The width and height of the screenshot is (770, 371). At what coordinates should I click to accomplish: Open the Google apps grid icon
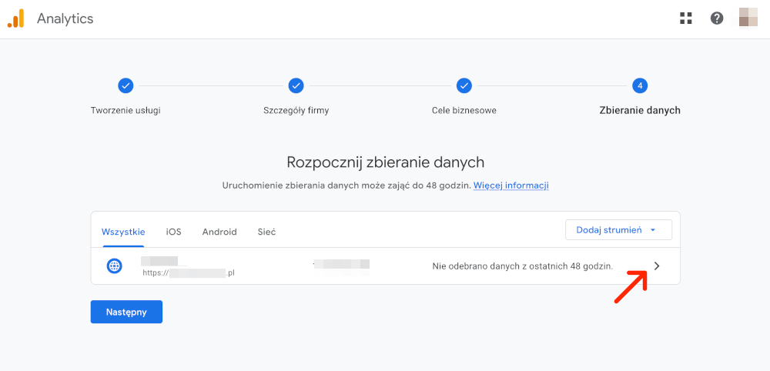[685, 18]
